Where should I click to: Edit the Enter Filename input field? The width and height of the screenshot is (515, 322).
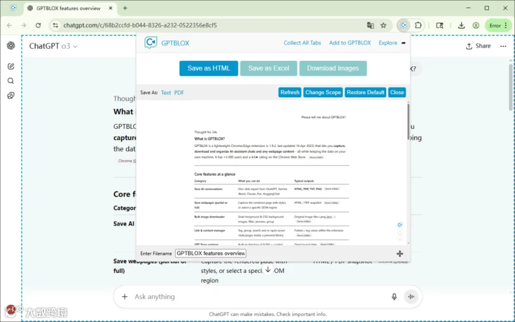coord(211,253)
